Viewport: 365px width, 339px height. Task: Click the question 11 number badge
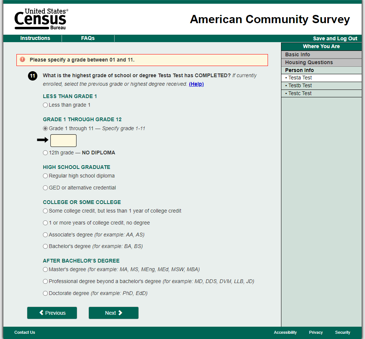(32, 76)
